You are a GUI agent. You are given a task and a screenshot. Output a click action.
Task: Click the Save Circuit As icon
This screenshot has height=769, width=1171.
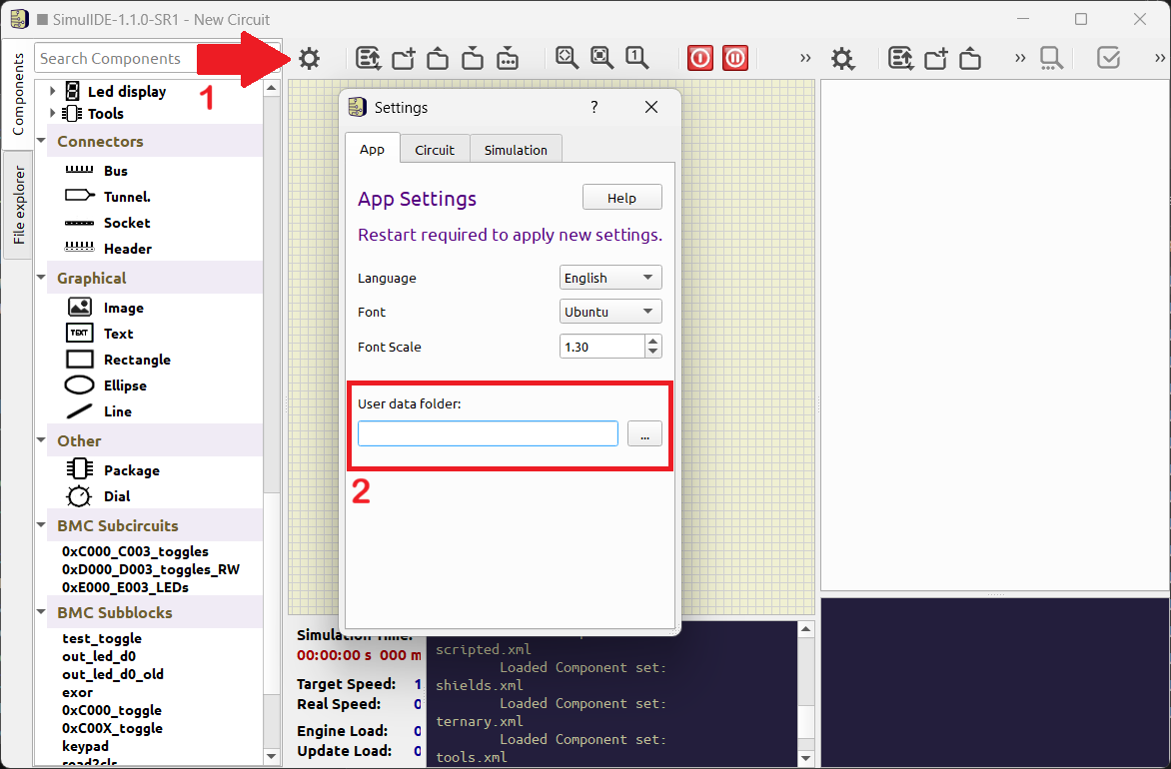(508, 58)
